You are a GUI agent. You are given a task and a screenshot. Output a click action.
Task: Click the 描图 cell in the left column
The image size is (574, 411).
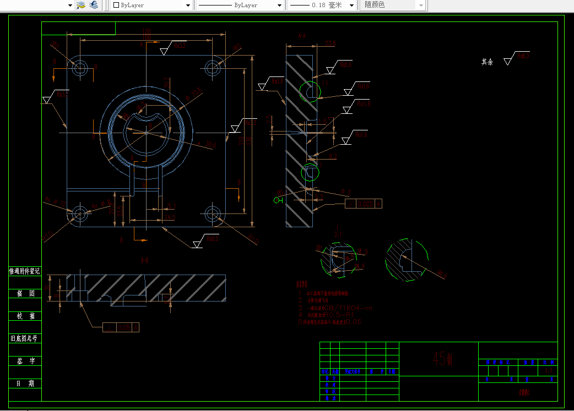[x=25, y=294]
